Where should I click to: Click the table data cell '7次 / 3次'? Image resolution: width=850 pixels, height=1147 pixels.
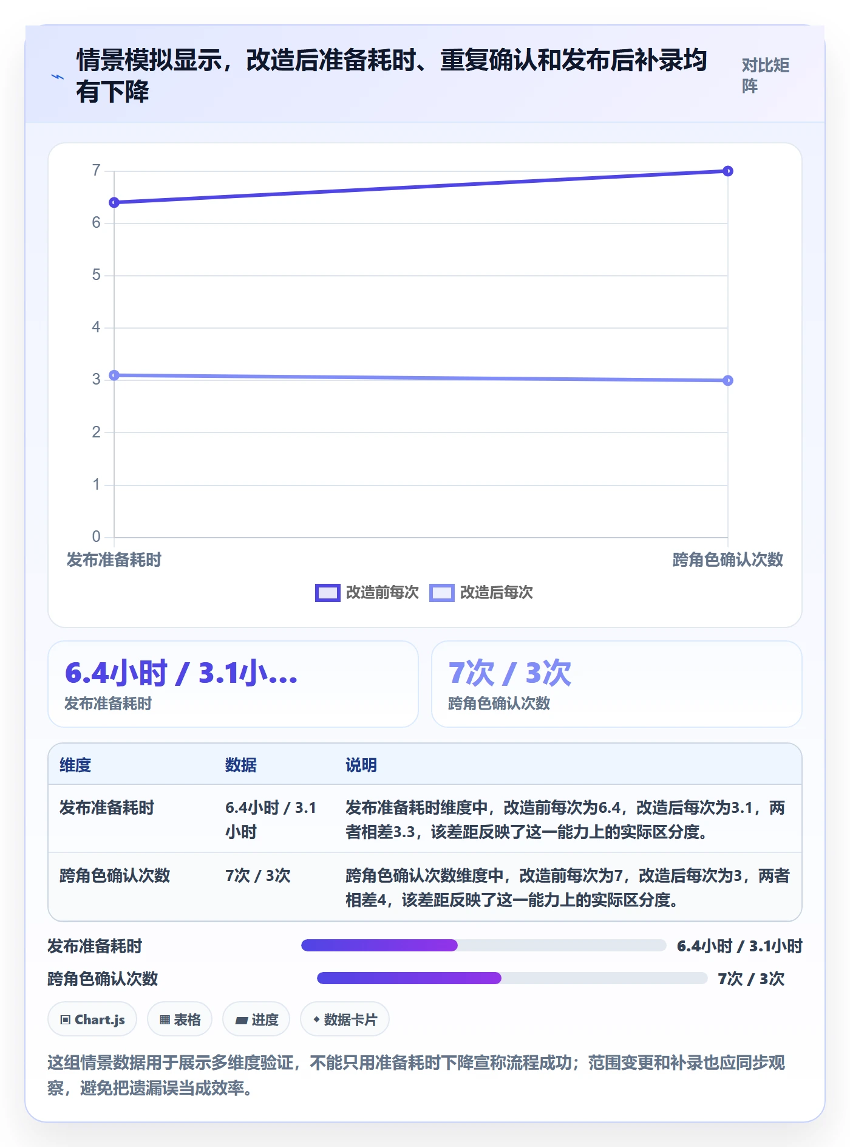[258, 875]
